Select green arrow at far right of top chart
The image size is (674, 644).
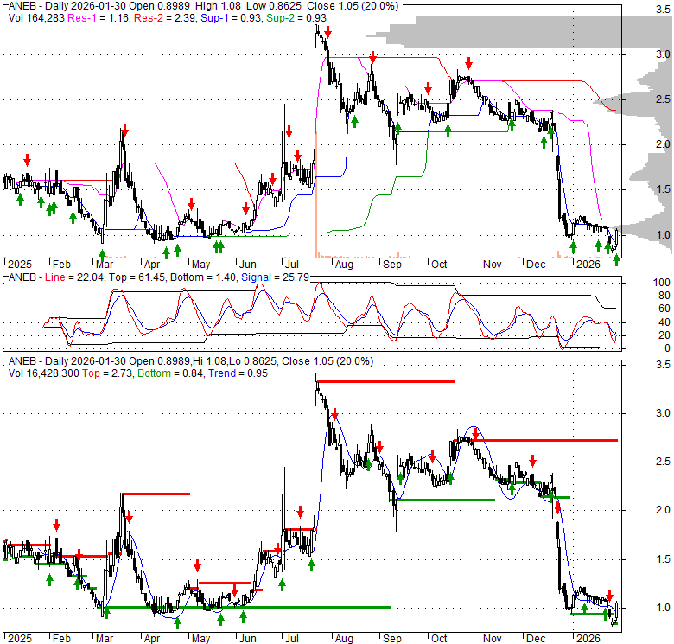[616, 259]
